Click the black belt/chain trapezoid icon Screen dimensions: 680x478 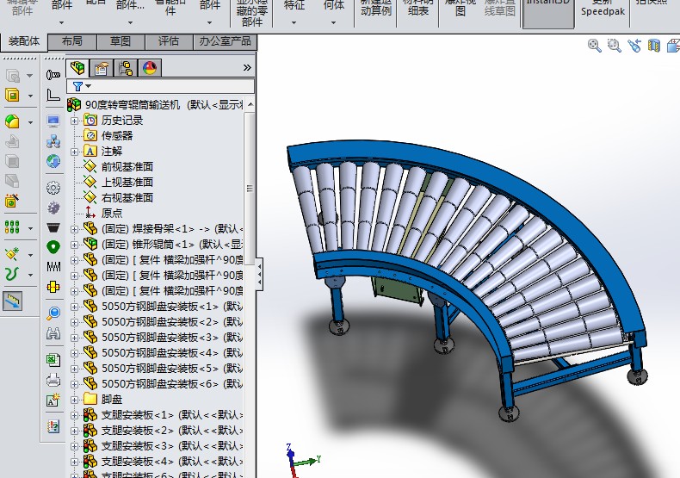53,227
